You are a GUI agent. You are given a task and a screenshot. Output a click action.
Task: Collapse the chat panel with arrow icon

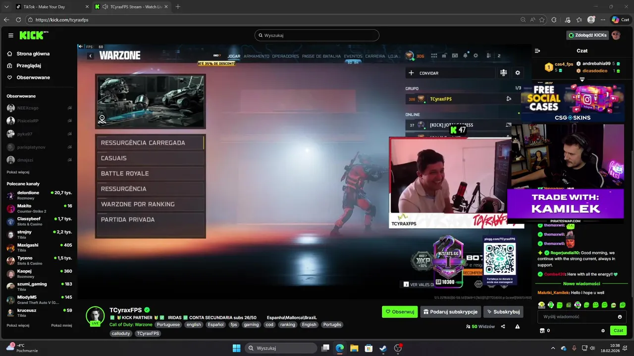tap(537, 50)
